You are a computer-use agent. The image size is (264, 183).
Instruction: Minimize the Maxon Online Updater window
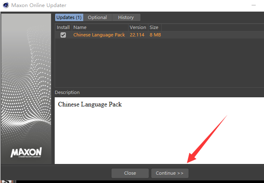[x=254, y=5]
